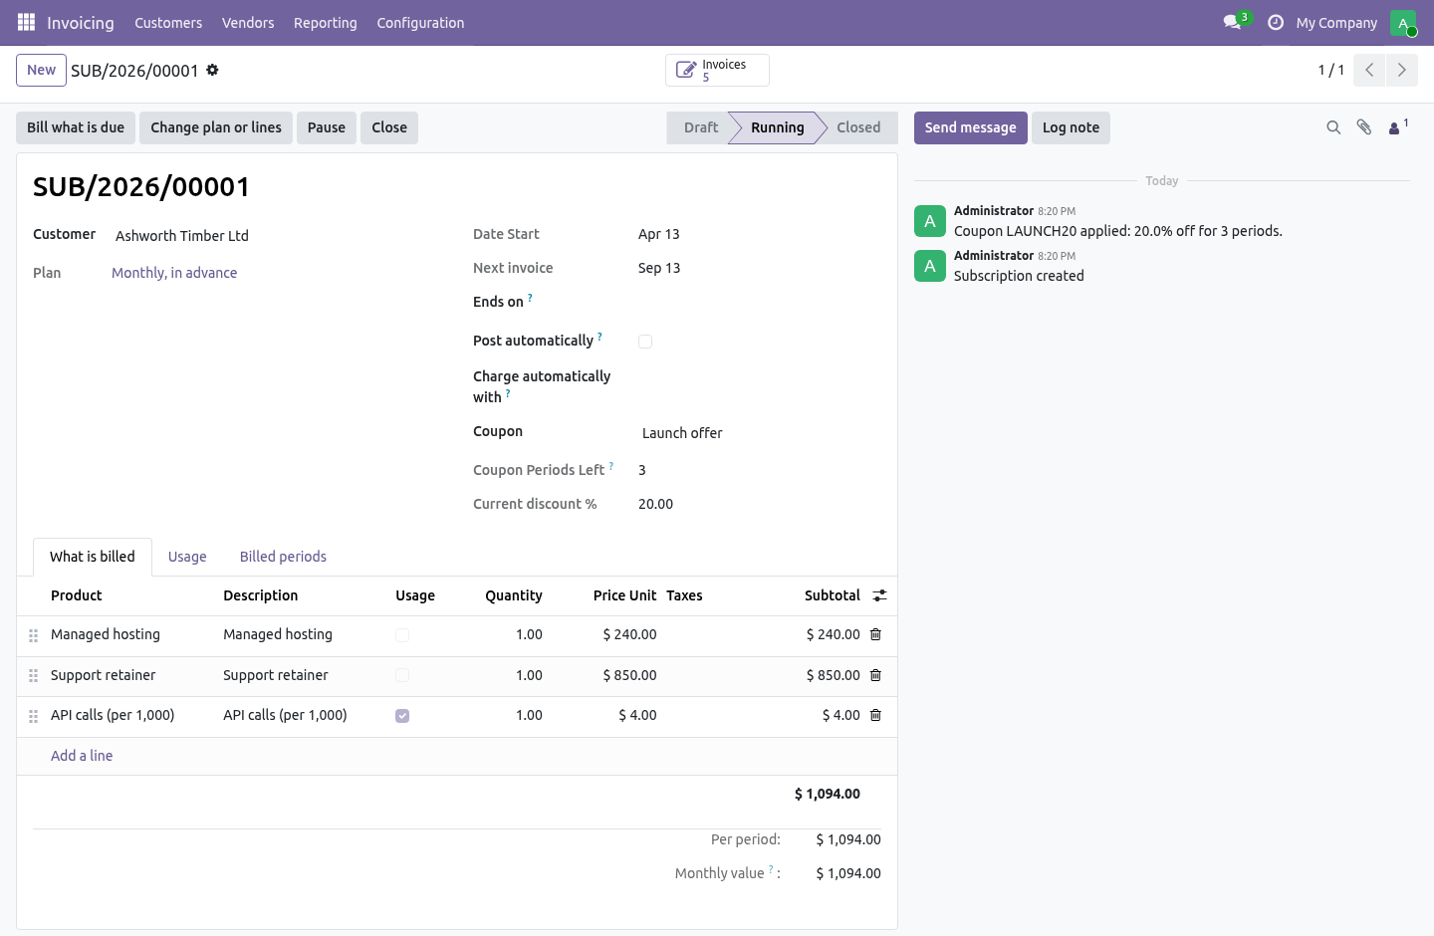Switch to the Usage tab

click(x=187, y=557)
